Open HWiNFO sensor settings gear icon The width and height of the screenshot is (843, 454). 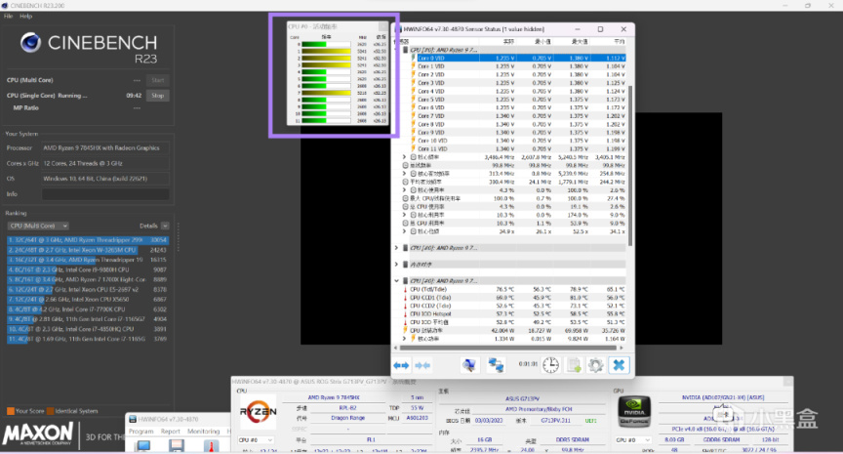tap(595, 365)
